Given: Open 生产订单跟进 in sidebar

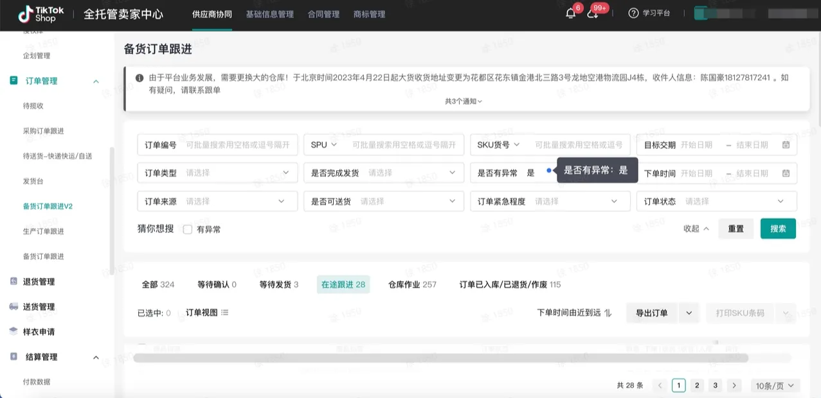Looking at the screenshot, I should pos(43,231).
